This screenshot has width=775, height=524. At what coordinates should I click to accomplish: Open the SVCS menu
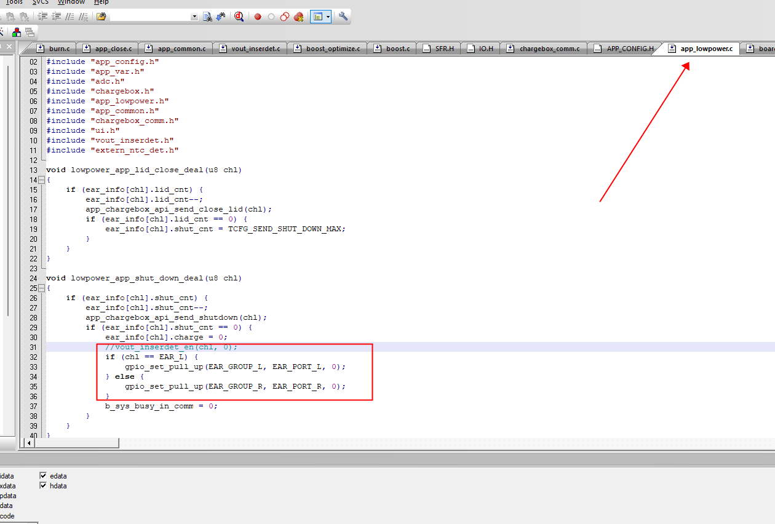point(41,2)
